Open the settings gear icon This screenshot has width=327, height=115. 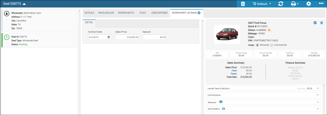[x=309, y=4]
